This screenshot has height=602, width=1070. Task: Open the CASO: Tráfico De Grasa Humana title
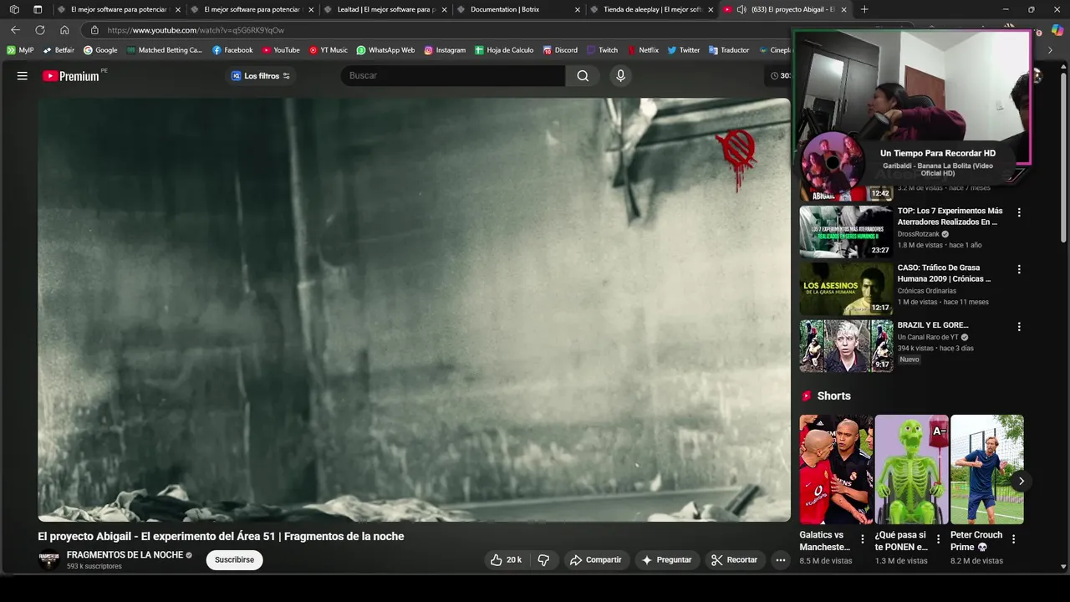click(944, 273)
